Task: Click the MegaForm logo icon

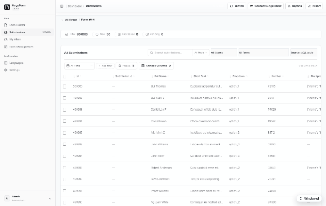Action: [x=7, y=7]
